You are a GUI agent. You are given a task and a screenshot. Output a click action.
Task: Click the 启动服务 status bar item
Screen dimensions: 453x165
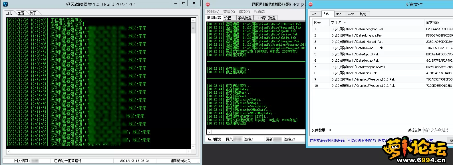[215, 139]
